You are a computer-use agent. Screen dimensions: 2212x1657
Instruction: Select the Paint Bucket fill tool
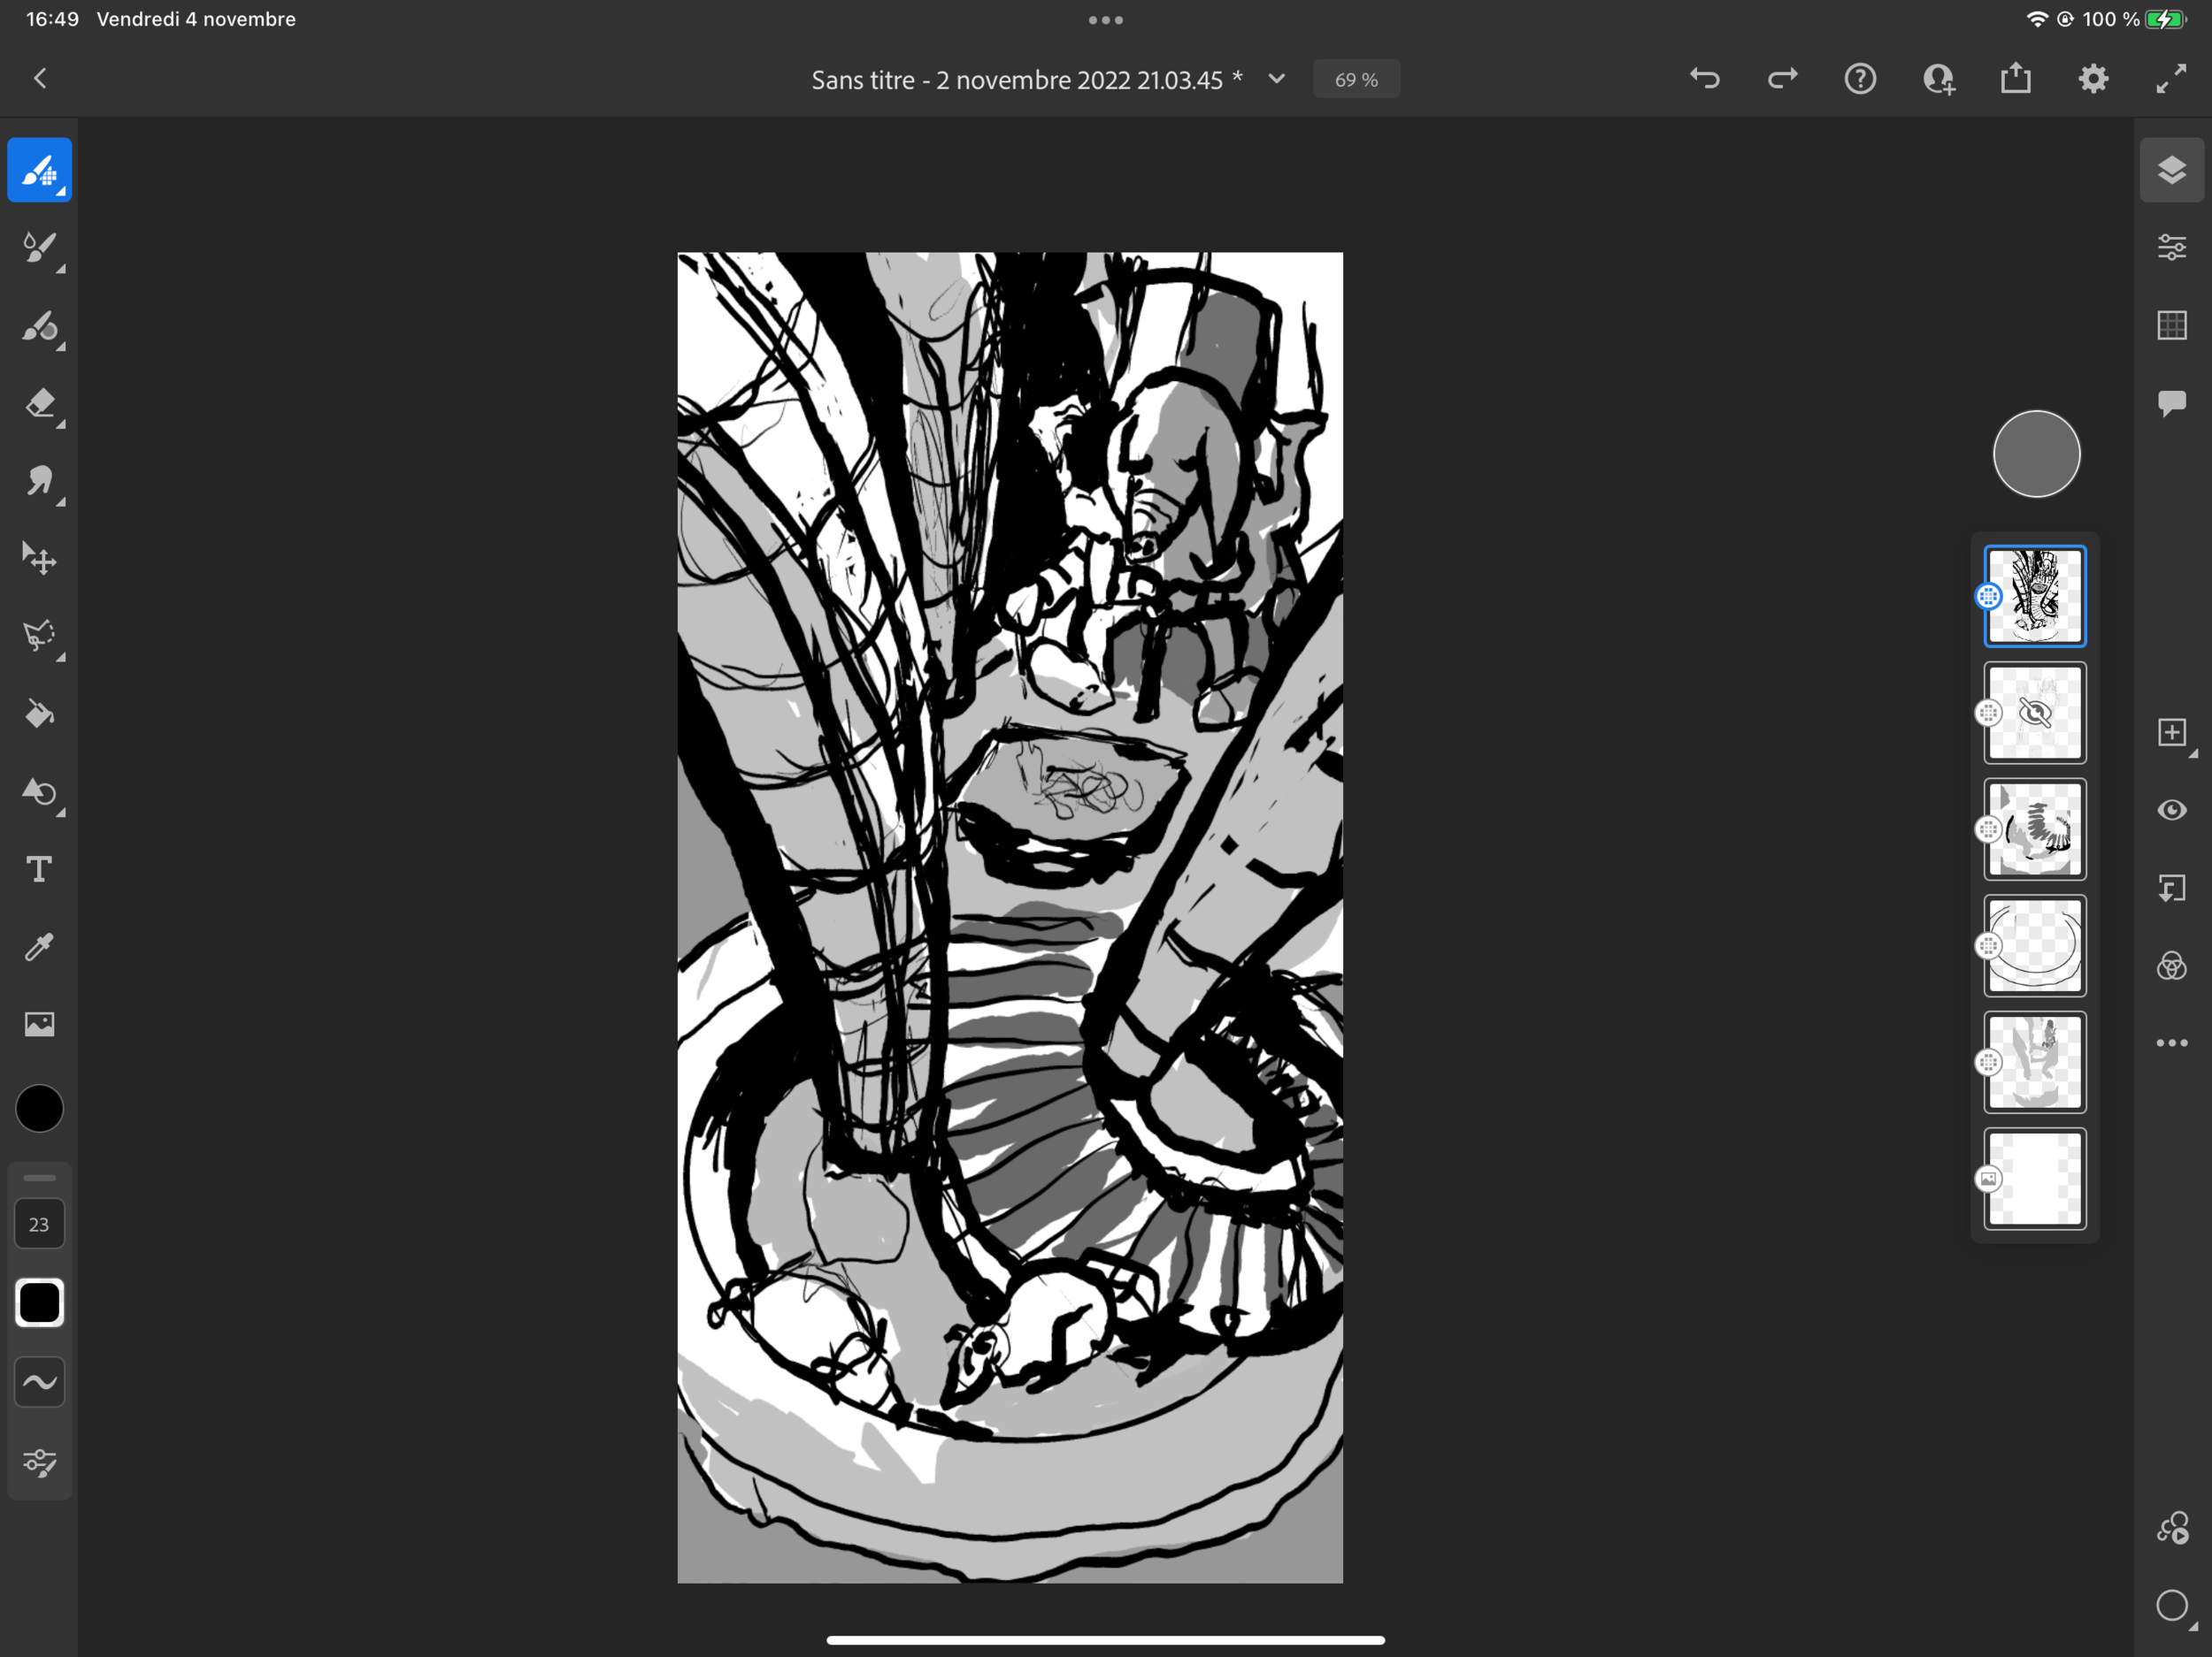click(x=39, y=714)
